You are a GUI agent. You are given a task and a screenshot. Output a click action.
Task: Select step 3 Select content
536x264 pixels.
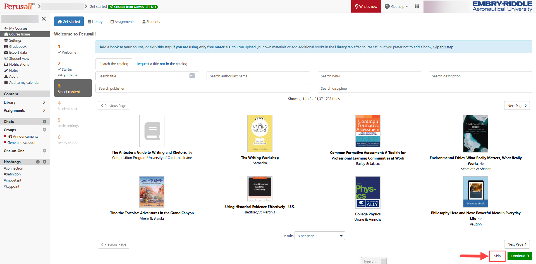coord(73,88)
